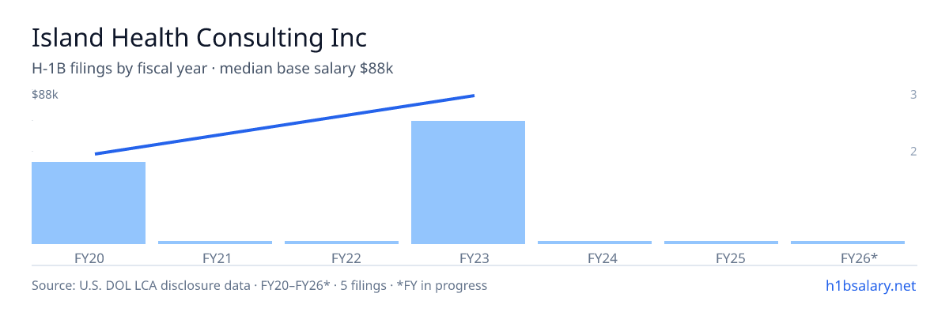Select the FY20 filings bar
Viewport: 949px width, 316px height.
pos(89,203)
